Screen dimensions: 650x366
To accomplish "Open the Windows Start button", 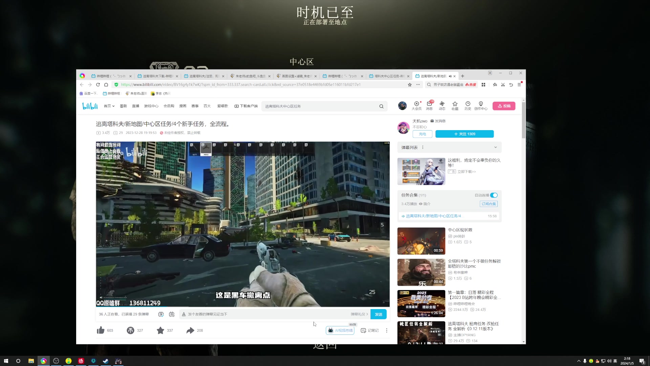I will 6,361.
